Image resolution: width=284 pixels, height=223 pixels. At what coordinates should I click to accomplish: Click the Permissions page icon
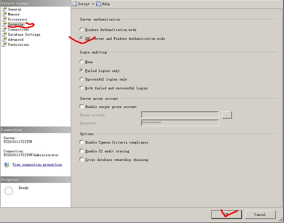[4, 44]
